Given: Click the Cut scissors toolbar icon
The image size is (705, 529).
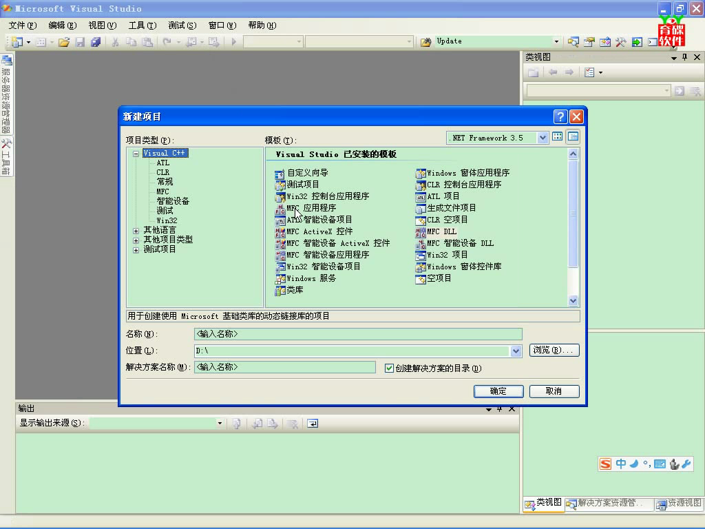Looking at the screenshot, I should 116,42.
